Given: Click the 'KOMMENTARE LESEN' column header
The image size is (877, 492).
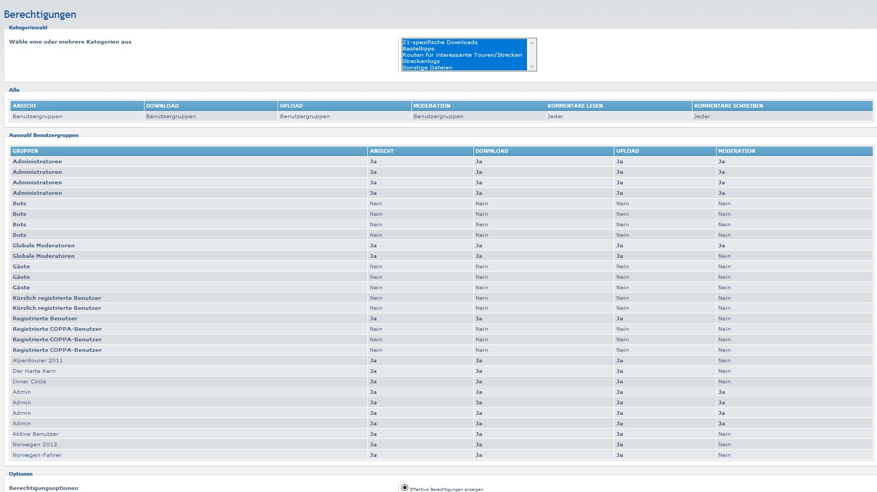Looking at the screenshot, I should tap(575, 106).
